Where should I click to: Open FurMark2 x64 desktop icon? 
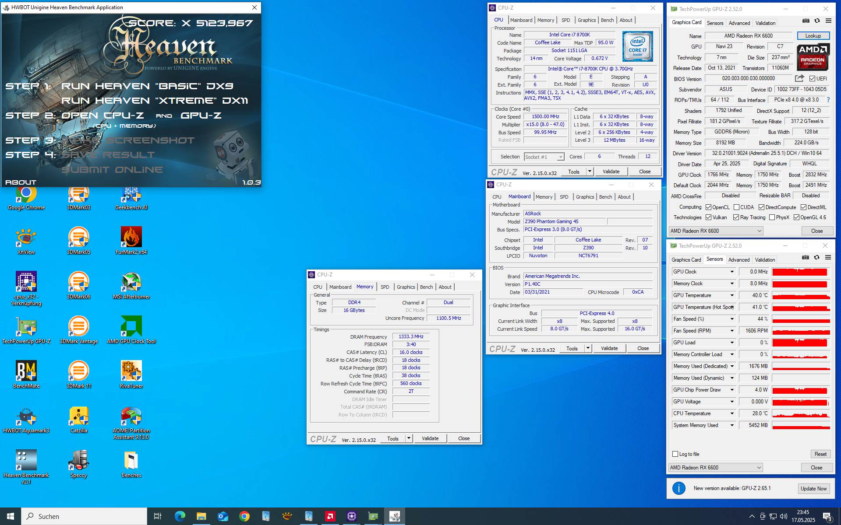(131, 241)
